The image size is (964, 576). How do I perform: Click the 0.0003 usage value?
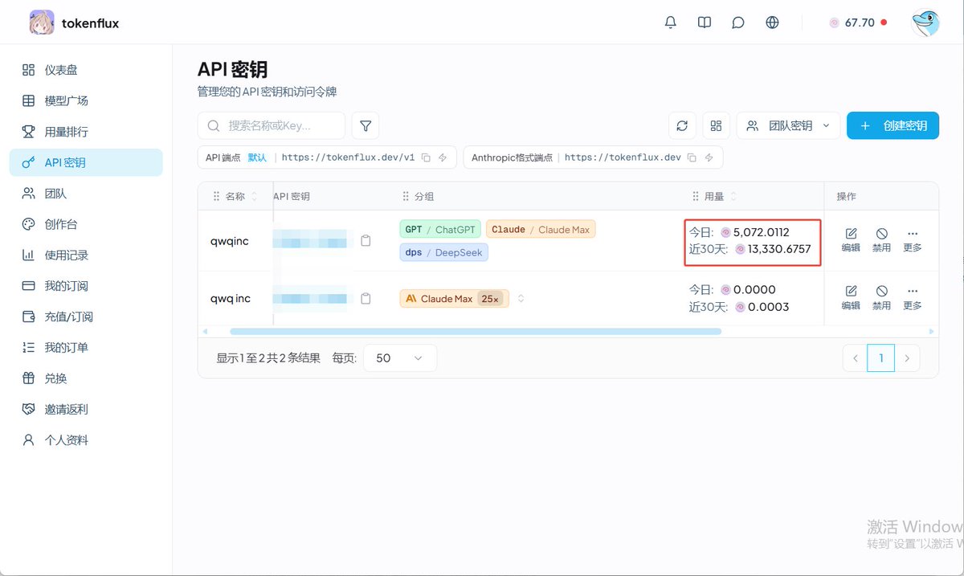768,307
